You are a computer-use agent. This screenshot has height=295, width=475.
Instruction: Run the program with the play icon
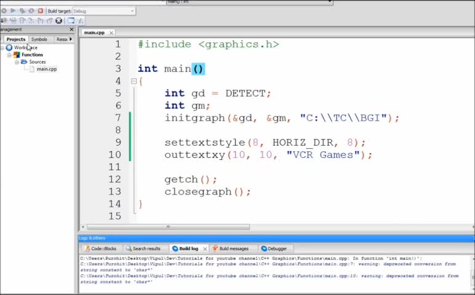click(13, 11)
